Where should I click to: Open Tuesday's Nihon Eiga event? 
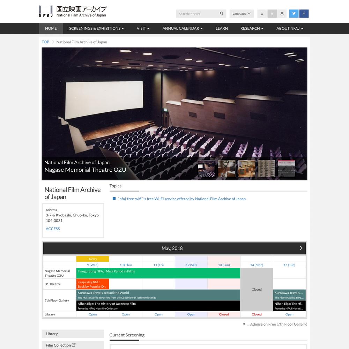point(289,306)
